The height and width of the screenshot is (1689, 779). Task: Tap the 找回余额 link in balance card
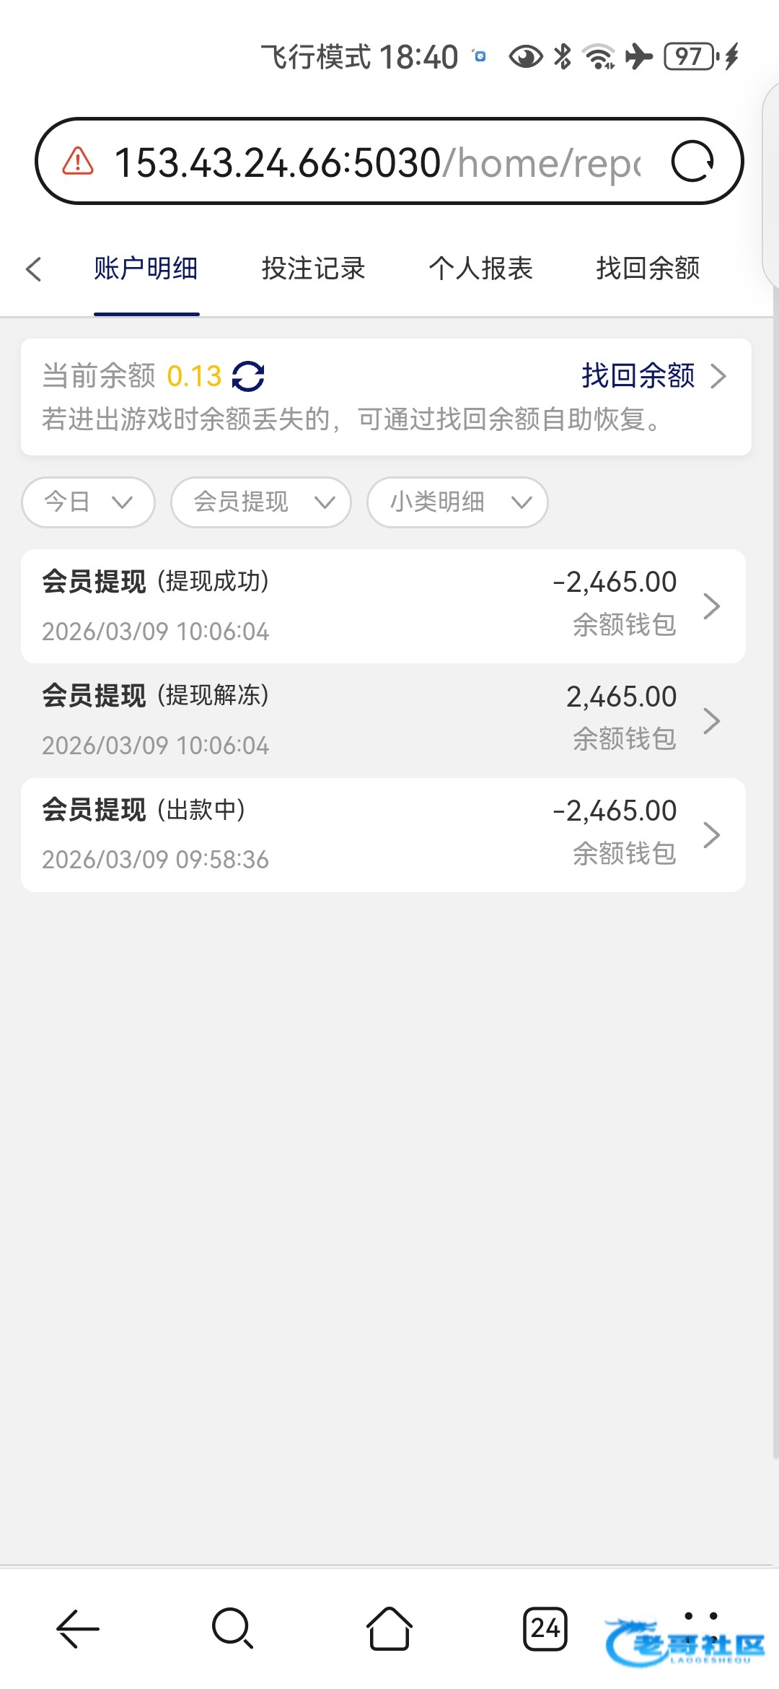pyautogui.click(x=652, y=376)
